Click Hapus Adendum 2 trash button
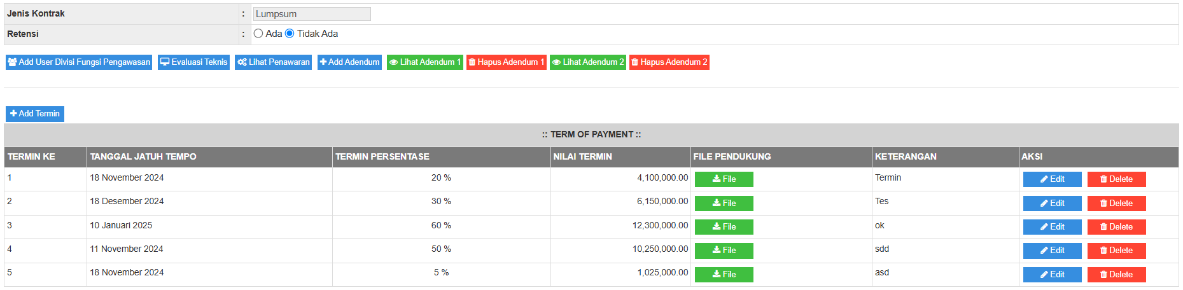 (x=669, y=62)
